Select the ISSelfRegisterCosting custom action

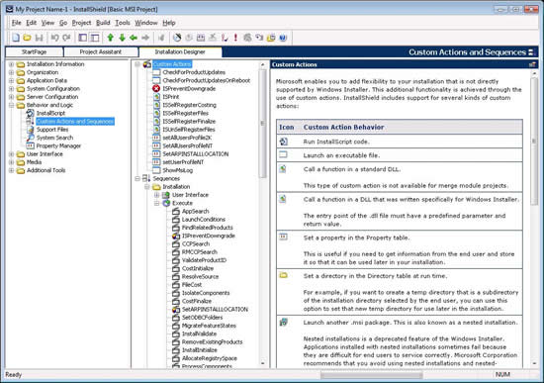click(x=190, y=105)
